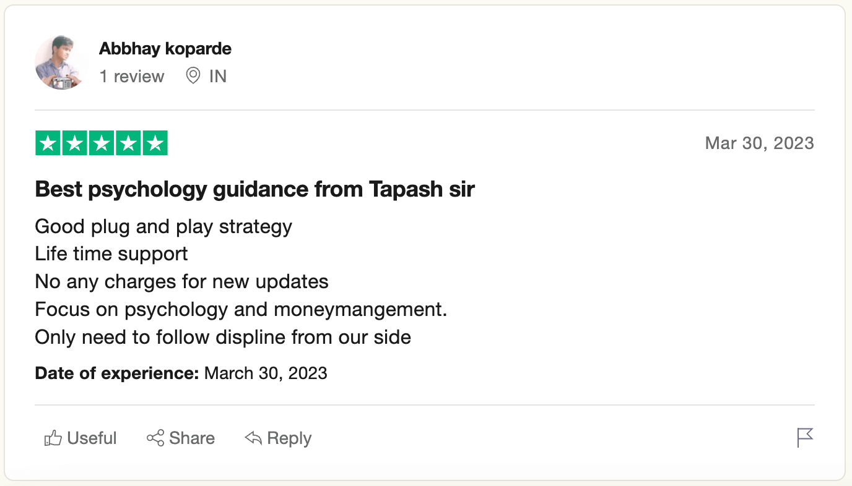Screen dimensions: 852x486
Task: Click the first green rating star
Action: [x=48, y=143]
